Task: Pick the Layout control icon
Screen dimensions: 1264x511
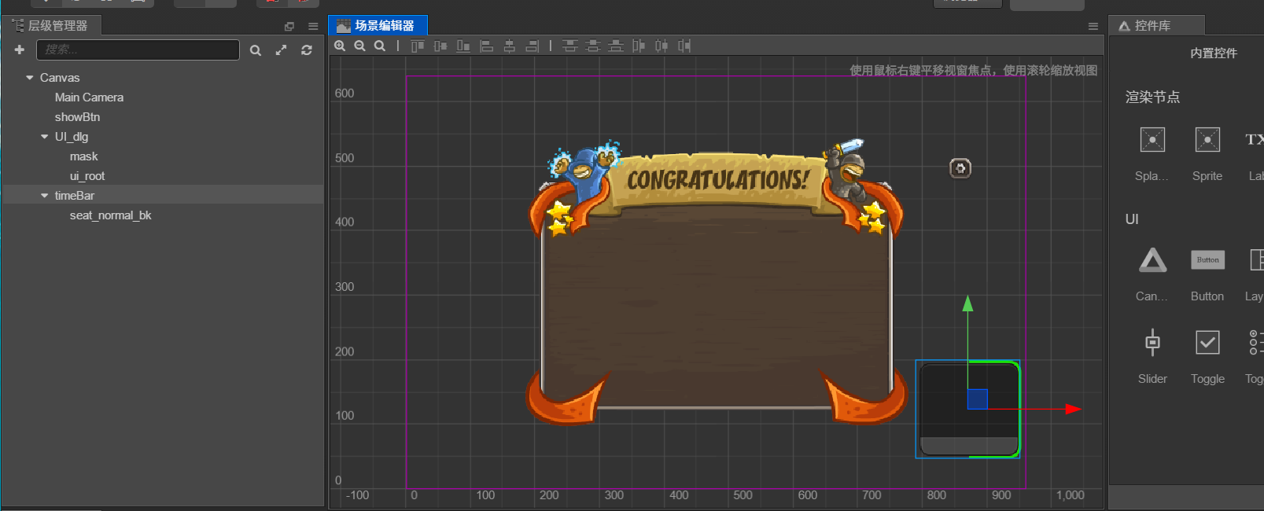Action: coord(1256,260)
